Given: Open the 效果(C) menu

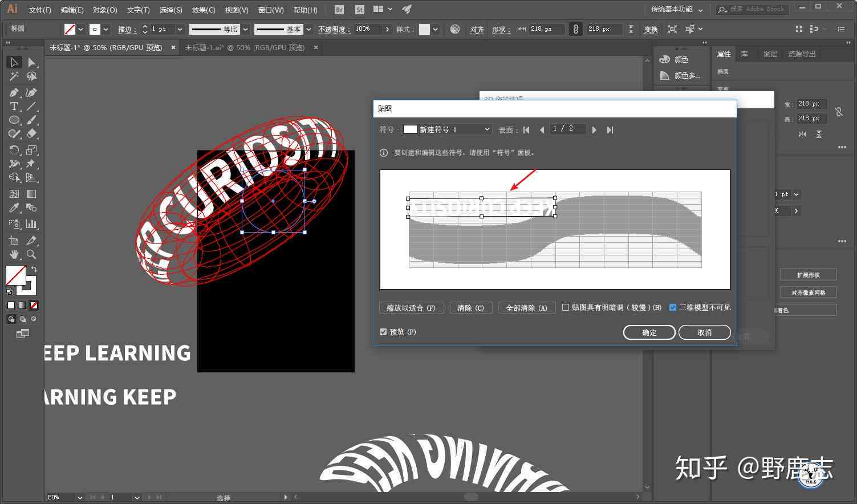Looking at the screenshot, I should pos(204,10).
